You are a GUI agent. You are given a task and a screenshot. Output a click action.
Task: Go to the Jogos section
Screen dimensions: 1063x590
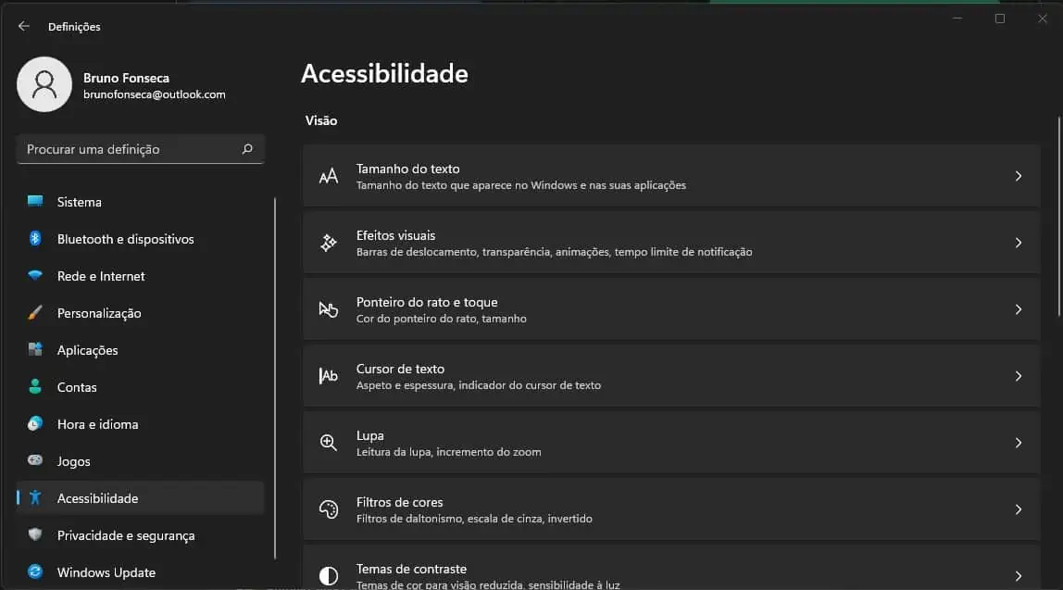tap(141, 461)
